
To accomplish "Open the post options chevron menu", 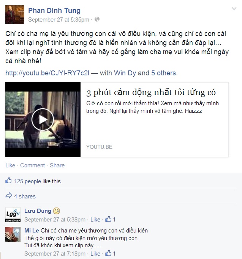I will 234,9.
